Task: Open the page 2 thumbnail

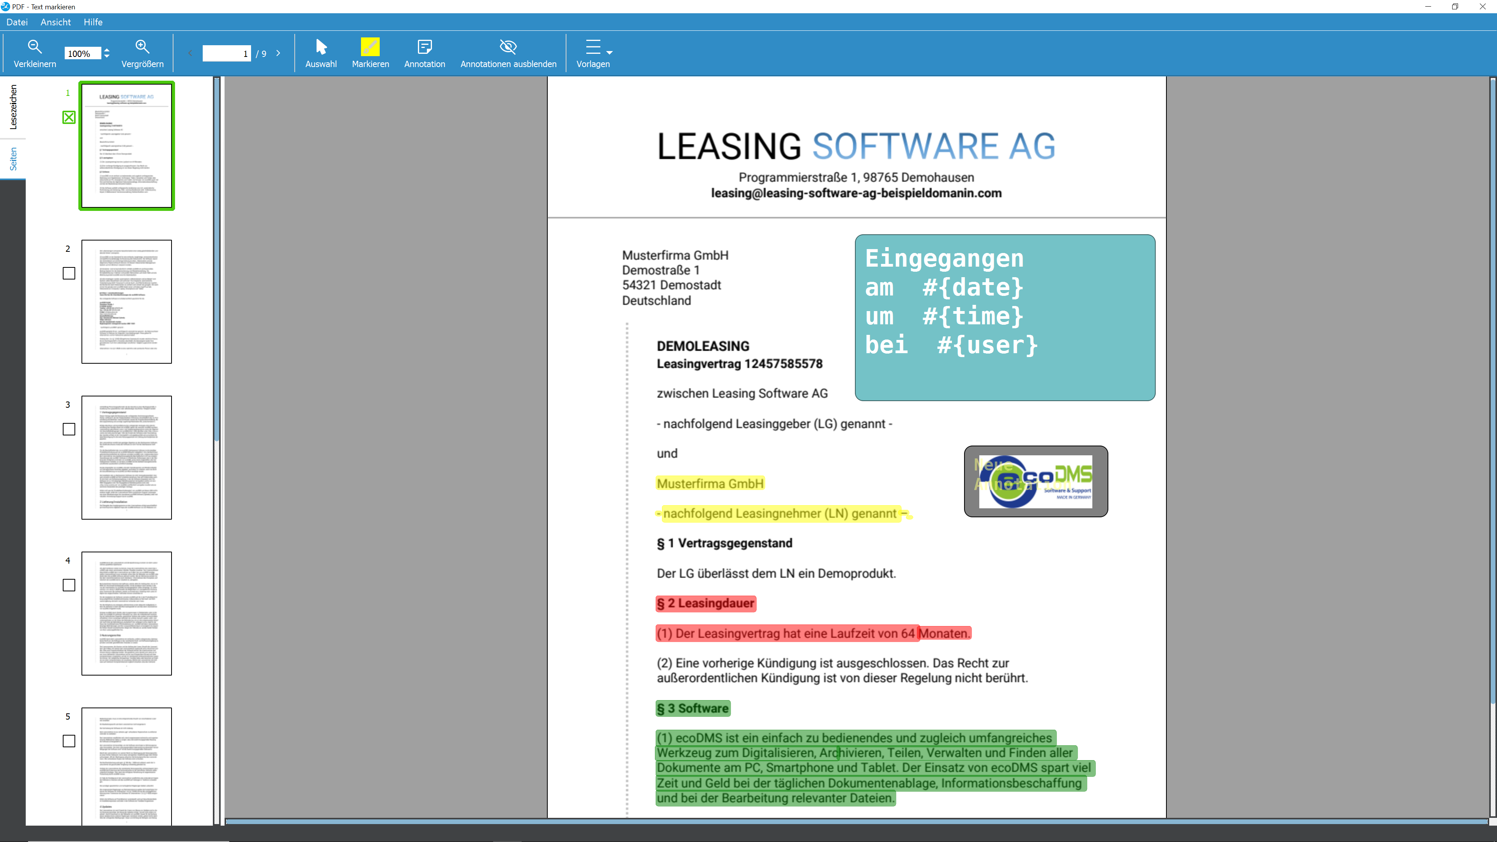Action: tap(127, 302)
